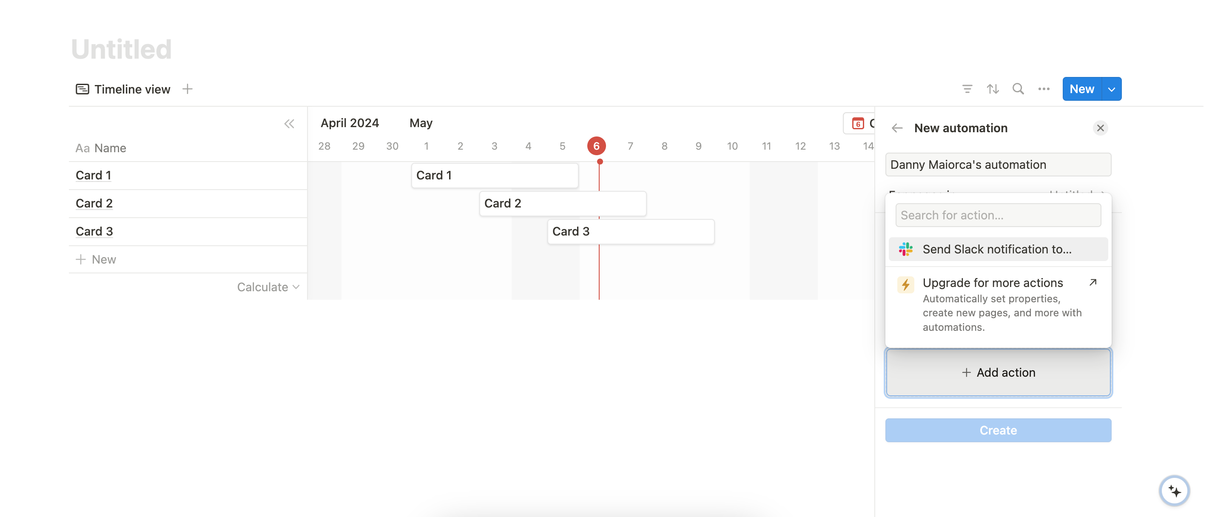Screen dimensions: 1212x517
Task: Open the AI assistant sparkle button
Action: tap(1174, 491)
